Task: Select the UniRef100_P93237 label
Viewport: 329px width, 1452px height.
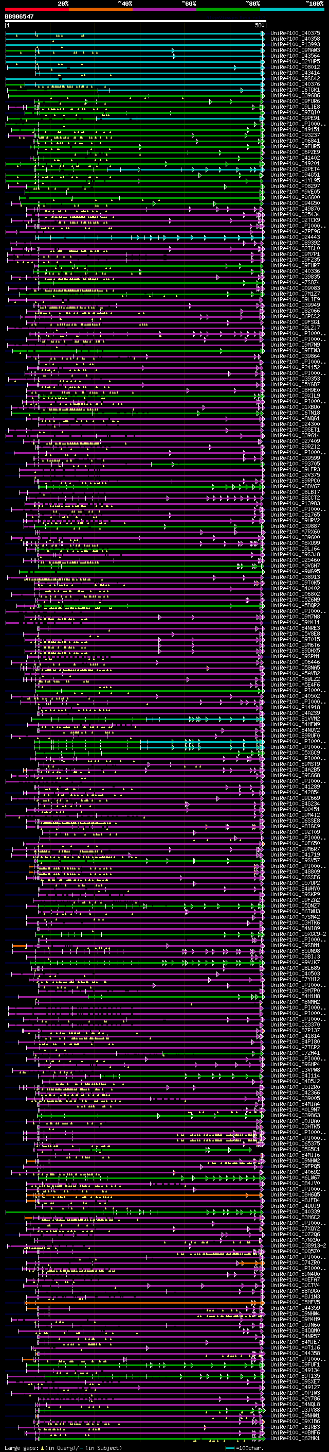Action: point(295,135)
